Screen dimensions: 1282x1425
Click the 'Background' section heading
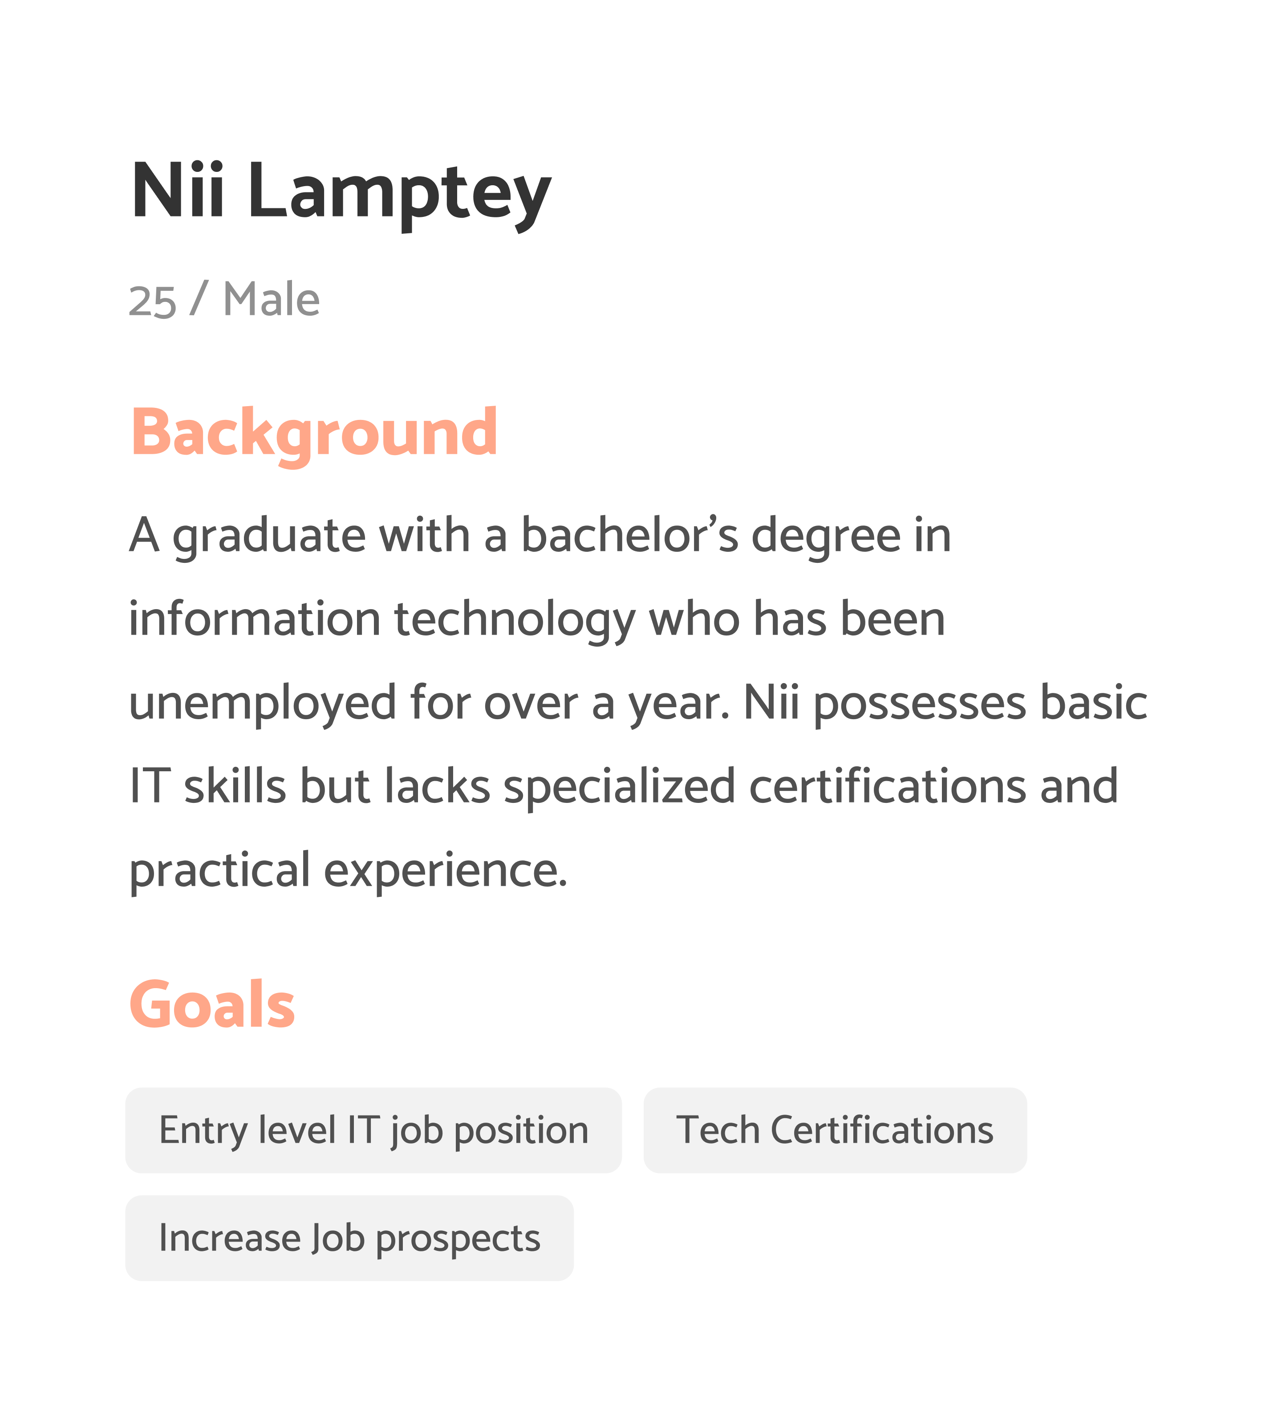[314, 432]
